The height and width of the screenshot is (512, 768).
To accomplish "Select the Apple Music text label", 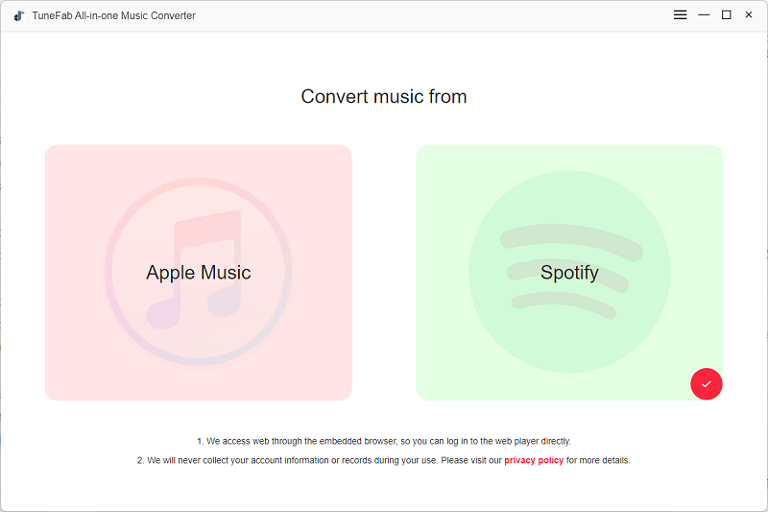I will pos(198,273).
